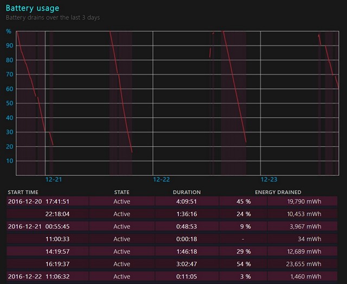Click the '10,453 mWh' value

pos(304,214)
